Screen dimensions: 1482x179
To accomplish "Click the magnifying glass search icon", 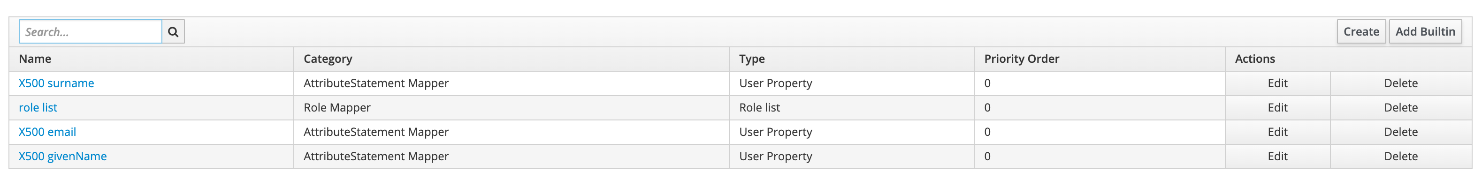I will click(173, 31).
